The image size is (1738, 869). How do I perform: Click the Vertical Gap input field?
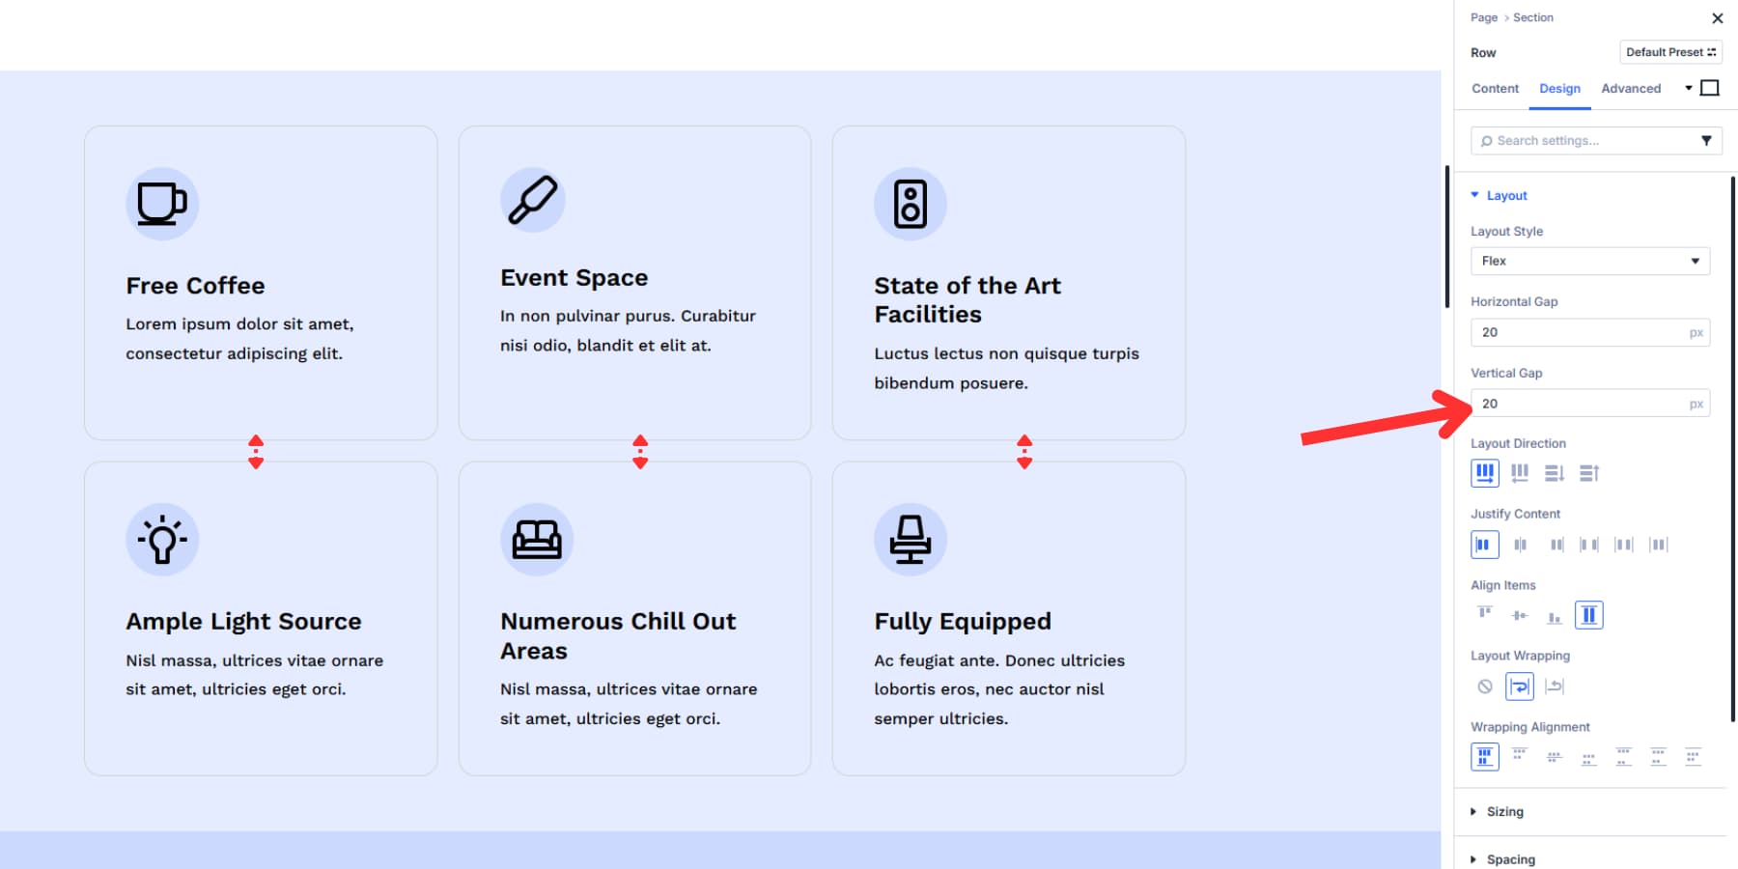(1580, 404)
